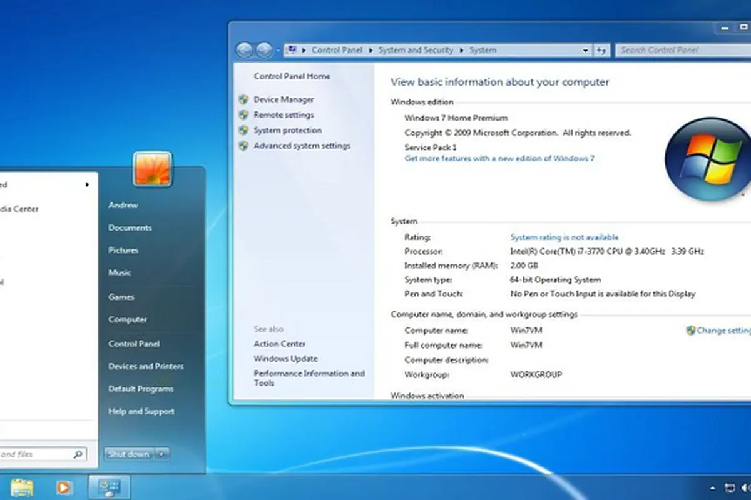Open Computer from Start menu
Image resolution: width=751 pixels, height=500 pixels.
(x=128, y=319)
